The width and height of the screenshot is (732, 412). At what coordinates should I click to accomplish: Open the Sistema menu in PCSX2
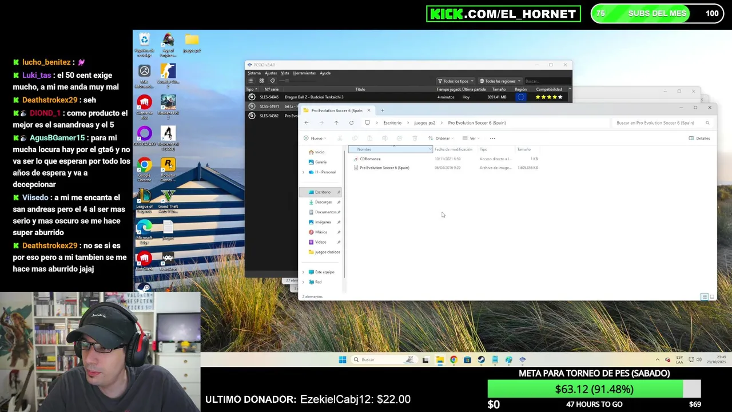click(254, 73)
